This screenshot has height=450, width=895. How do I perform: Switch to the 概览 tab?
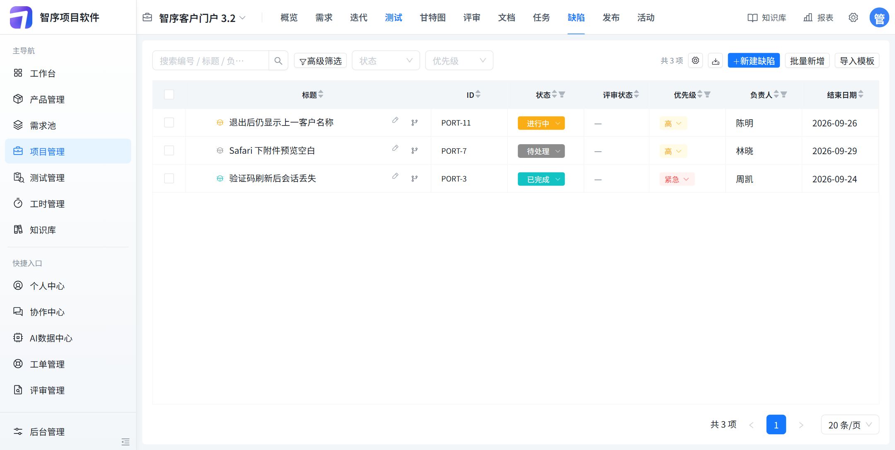click(x=289, y=17)
